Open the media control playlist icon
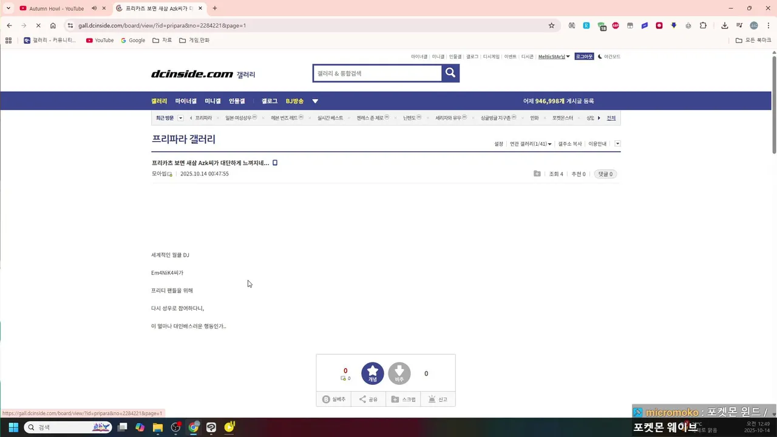 [739, 25]
